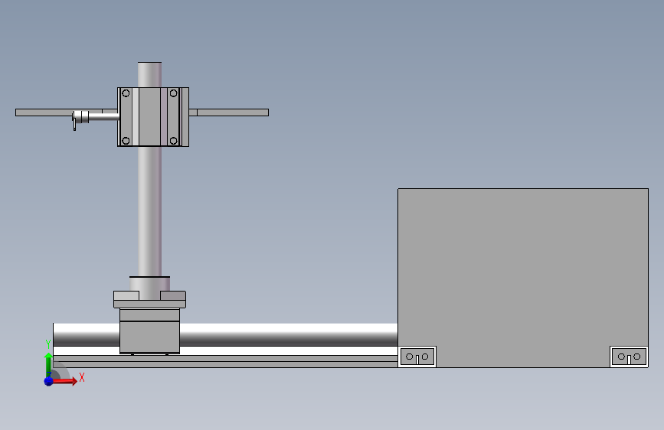Screen dimensions: 664x430
Task: Click the blue Z axis dot of the triad
Action: [x=49, y=381]
